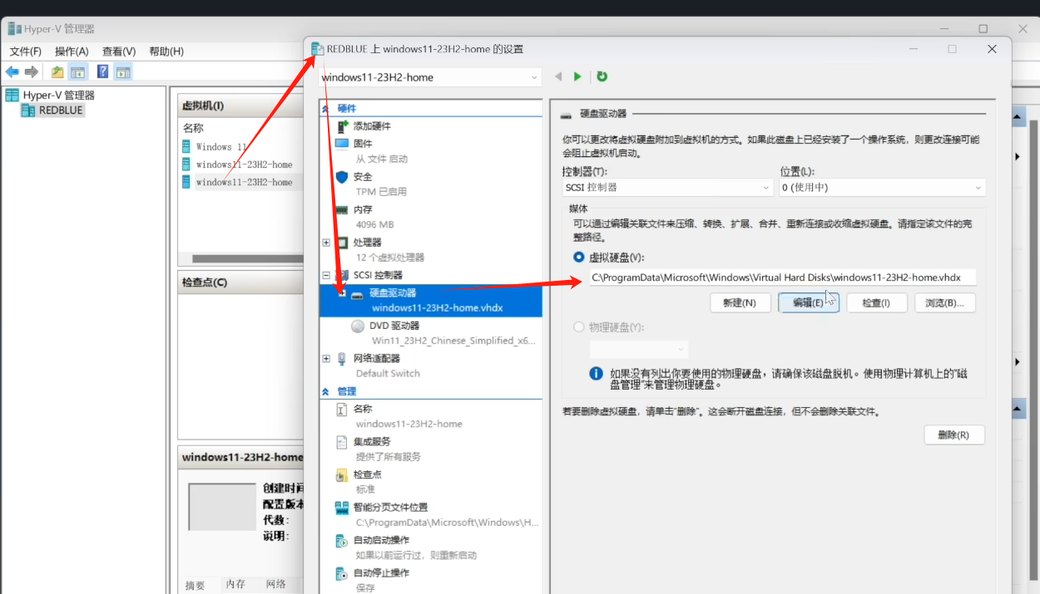The image size is (1040, 594).
Task: Select the 安全 shield icon
Action: click(x=342, y=176)
